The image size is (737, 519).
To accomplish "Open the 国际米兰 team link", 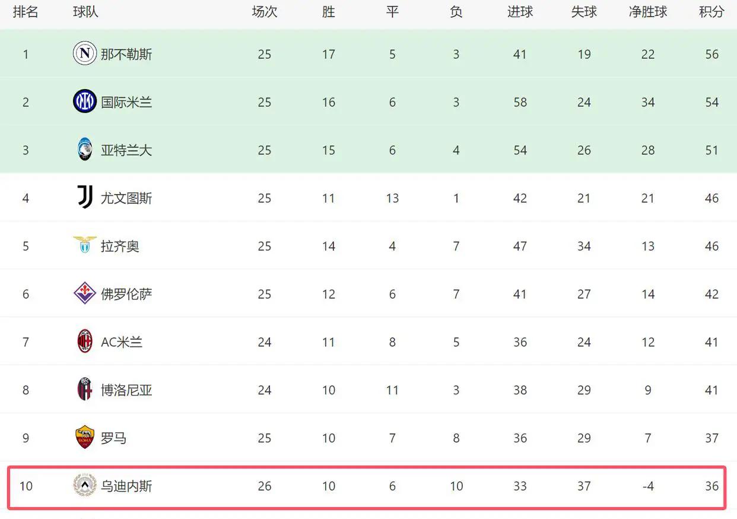I will 126,102.
